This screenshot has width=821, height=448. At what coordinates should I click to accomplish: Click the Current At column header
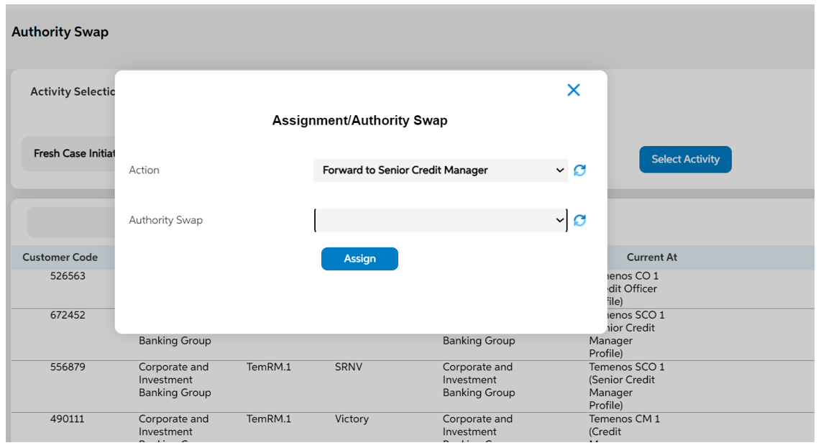click(x=652, y=257)
